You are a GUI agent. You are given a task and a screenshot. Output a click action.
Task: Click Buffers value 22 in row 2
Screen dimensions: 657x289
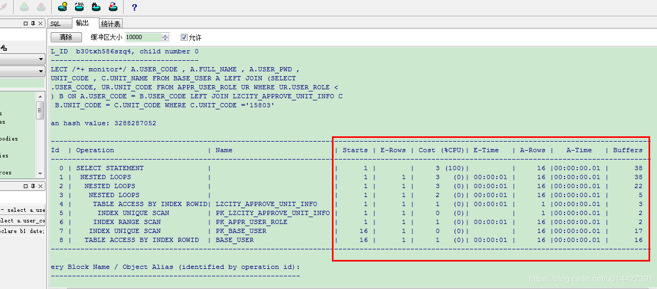tap(639, 186)
